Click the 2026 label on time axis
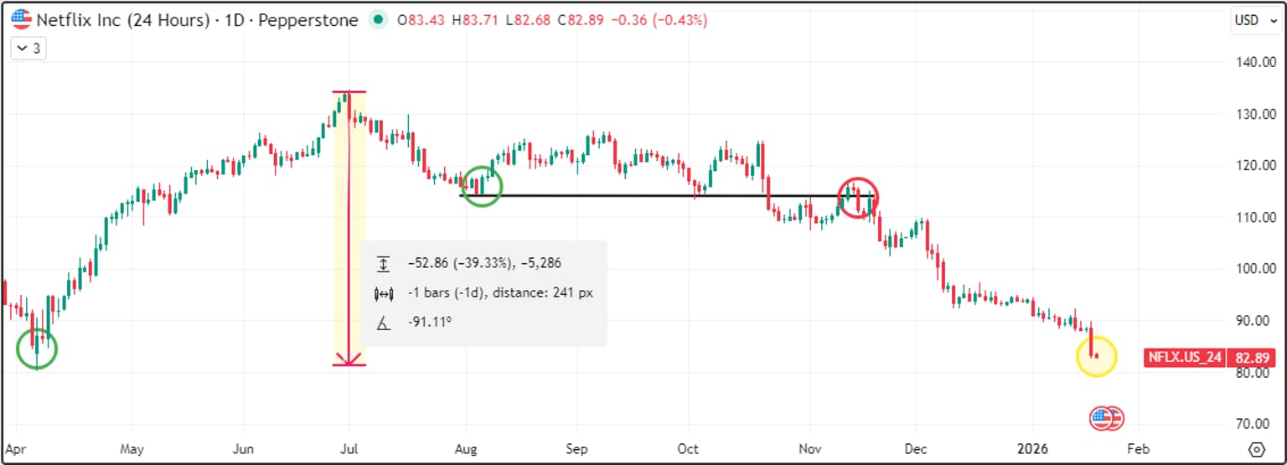This screenshot has width=1287, height=465. click(x=1032, y=448)
